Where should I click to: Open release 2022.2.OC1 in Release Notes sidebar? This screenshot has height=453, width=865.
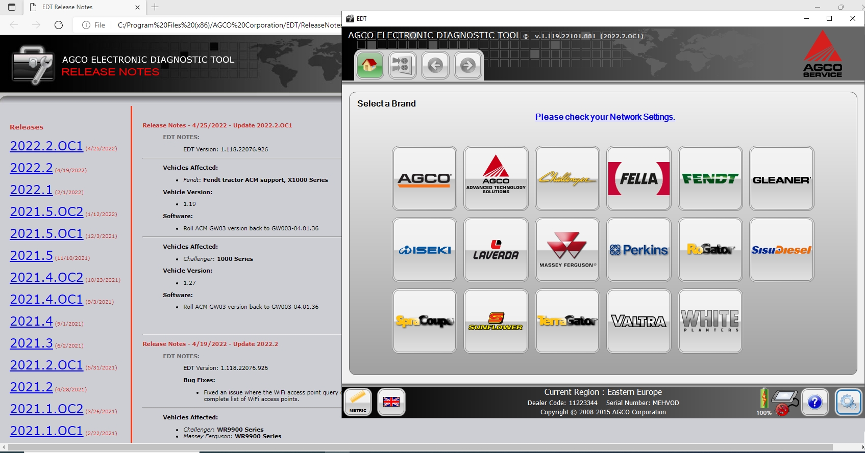tap(46, 146)
